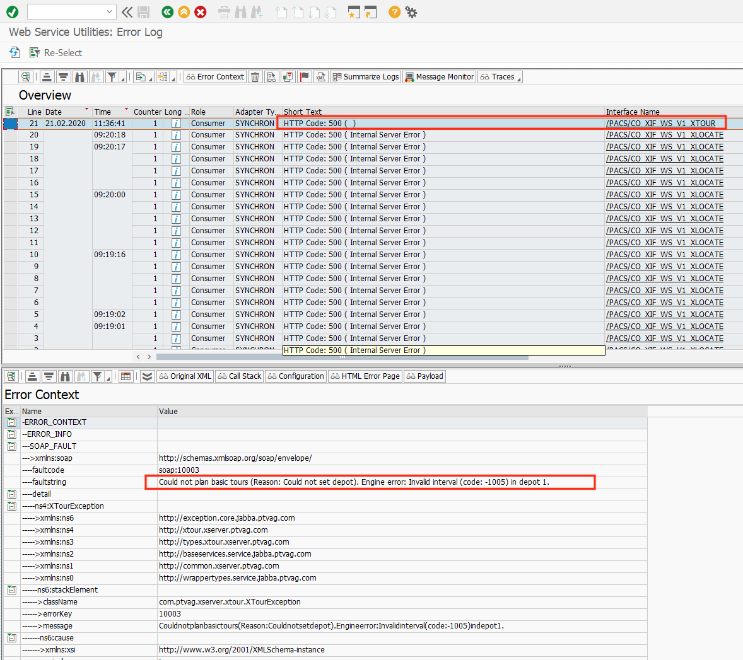Open the command field dropdown
Screen dimensions: 743x660
[109, 12]
